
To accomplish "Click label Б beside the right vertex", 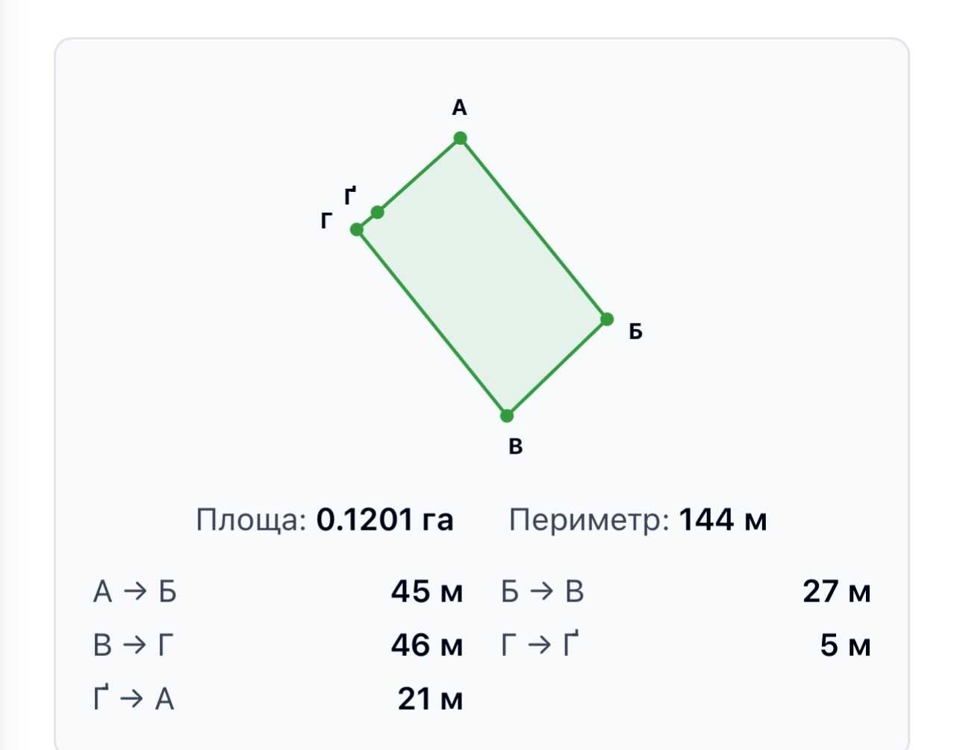I will click(x=635, y=331).
